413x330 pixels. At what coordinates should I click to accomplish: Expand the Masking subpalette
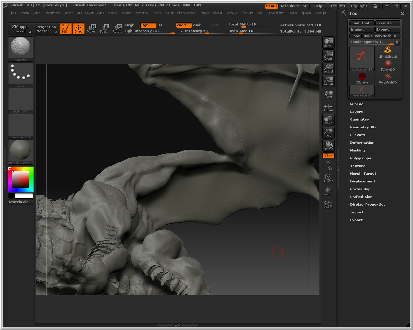[x=357, y=150]
